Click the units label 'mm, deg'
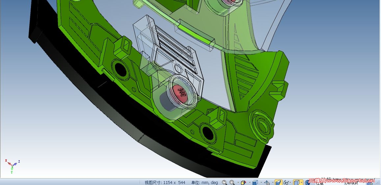 (209, 183)
